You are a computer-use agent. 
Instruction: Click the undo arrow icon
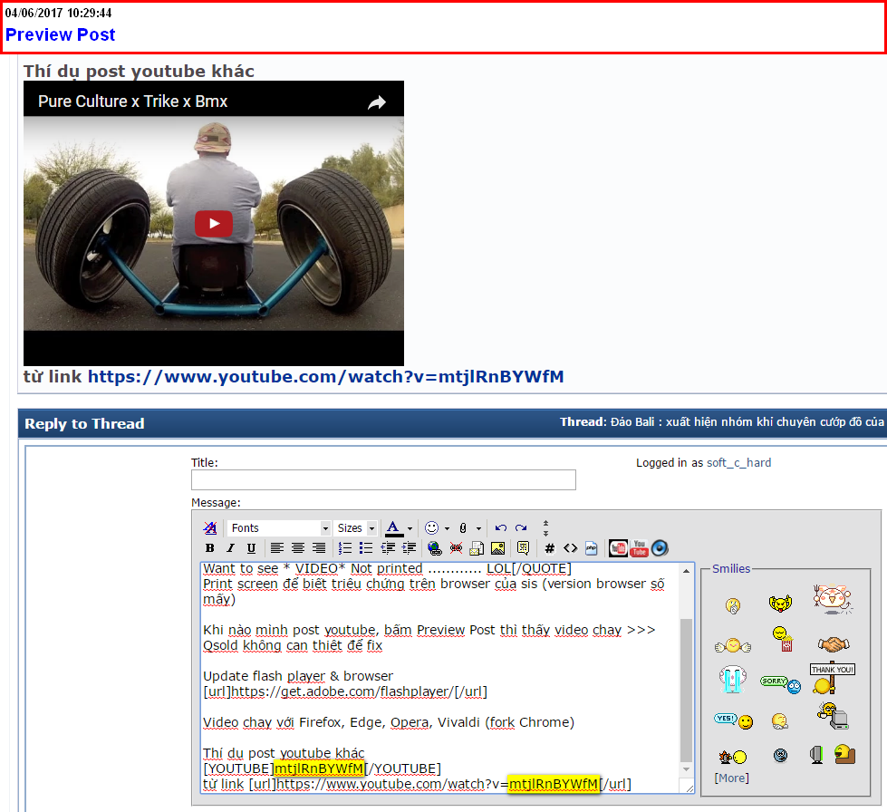coord(500,528)
